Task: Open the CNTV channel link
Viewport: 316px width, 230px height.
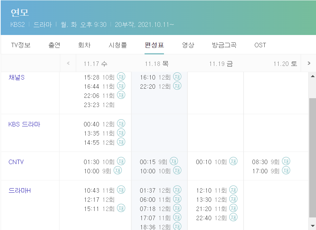Action: (x=16, y=162)
